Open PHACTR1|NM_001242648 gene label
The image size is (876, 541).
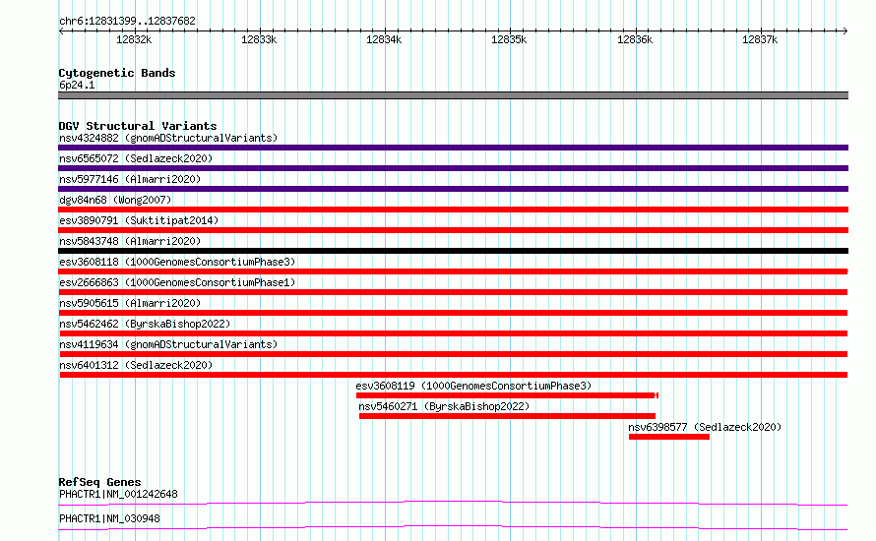[x=118, y=494]
